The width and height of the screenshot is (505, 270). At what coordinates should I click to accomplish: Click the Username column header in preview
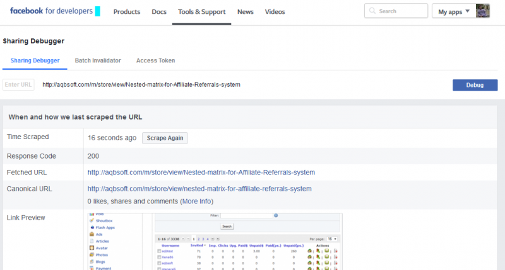click(170, 245)
